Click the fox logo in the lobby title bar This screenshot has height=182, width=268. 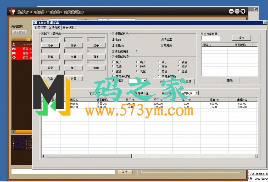coord(12,11)
